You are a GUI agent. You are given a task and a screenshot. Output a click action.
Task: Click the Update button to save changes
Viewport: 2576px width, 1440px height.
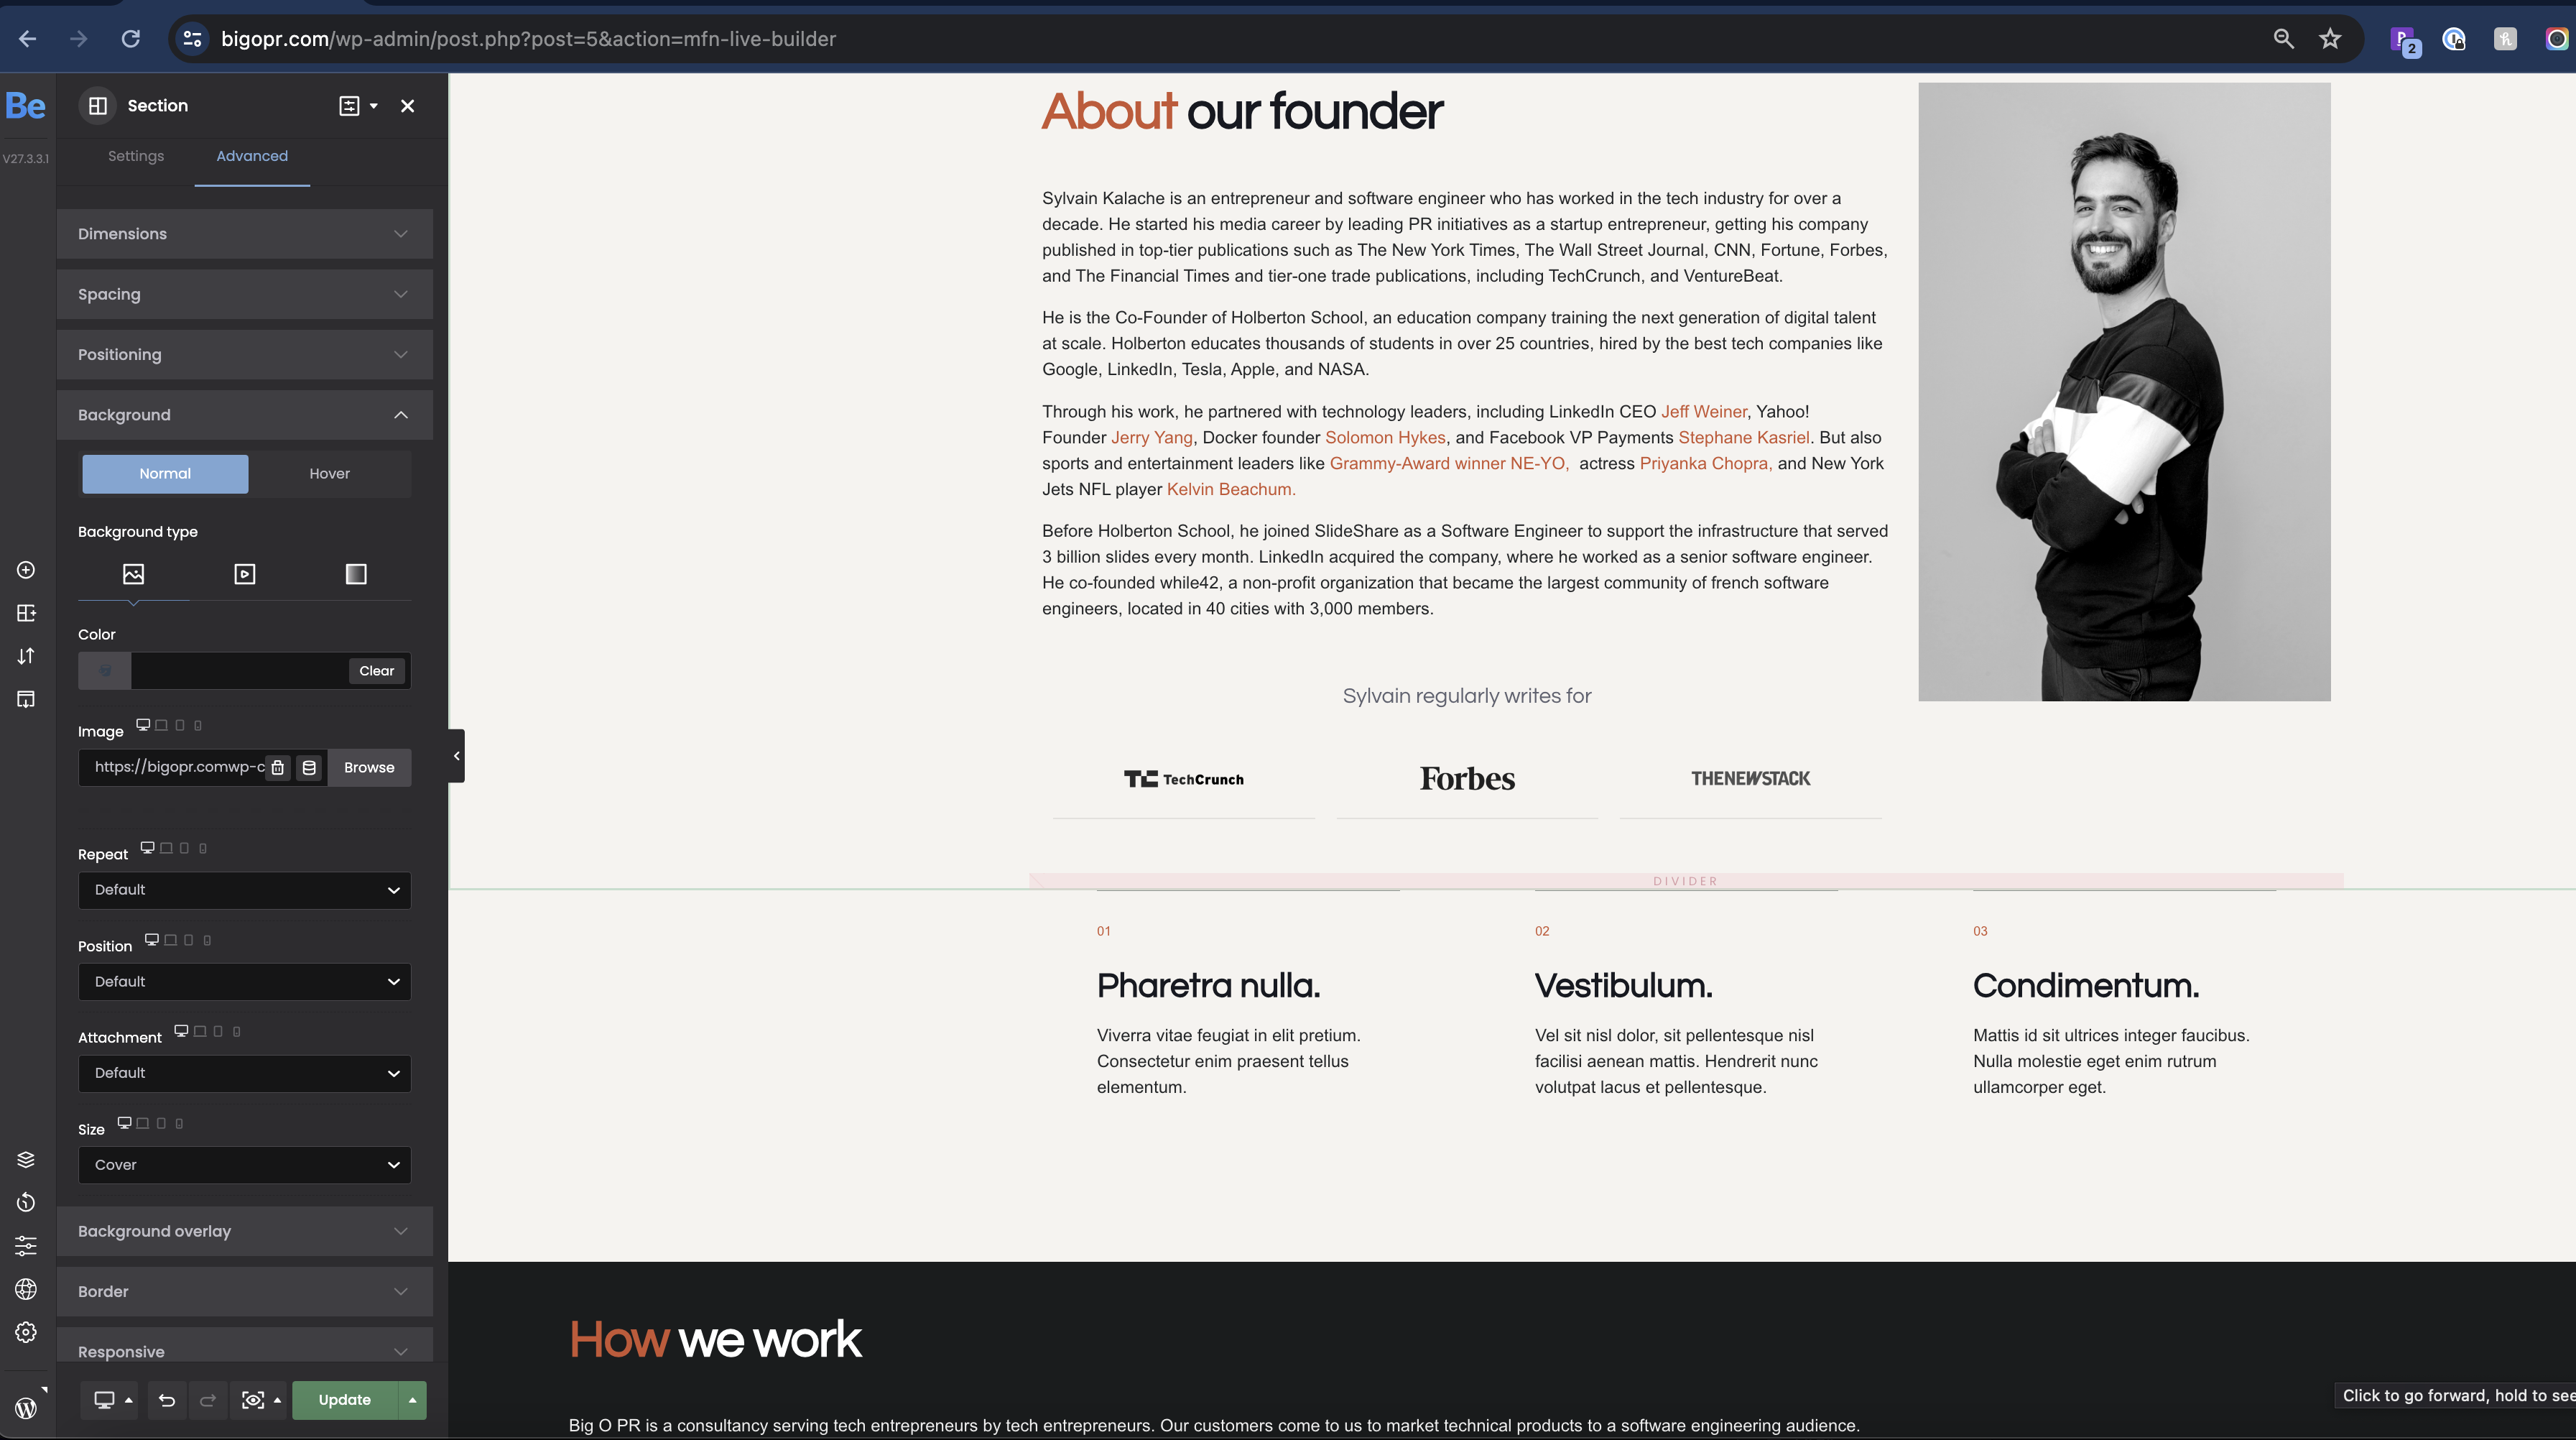click(x=343, y=1399)
